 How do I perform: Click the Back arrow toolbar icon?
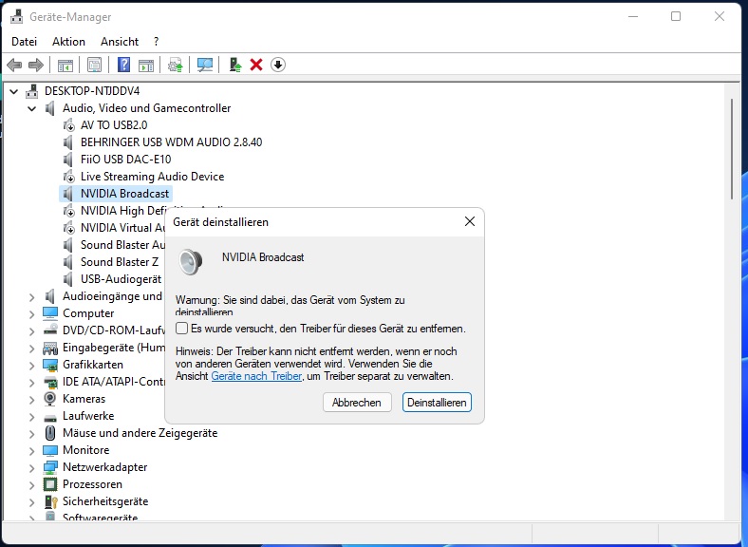pyautogui.click(x=14, y=65)
